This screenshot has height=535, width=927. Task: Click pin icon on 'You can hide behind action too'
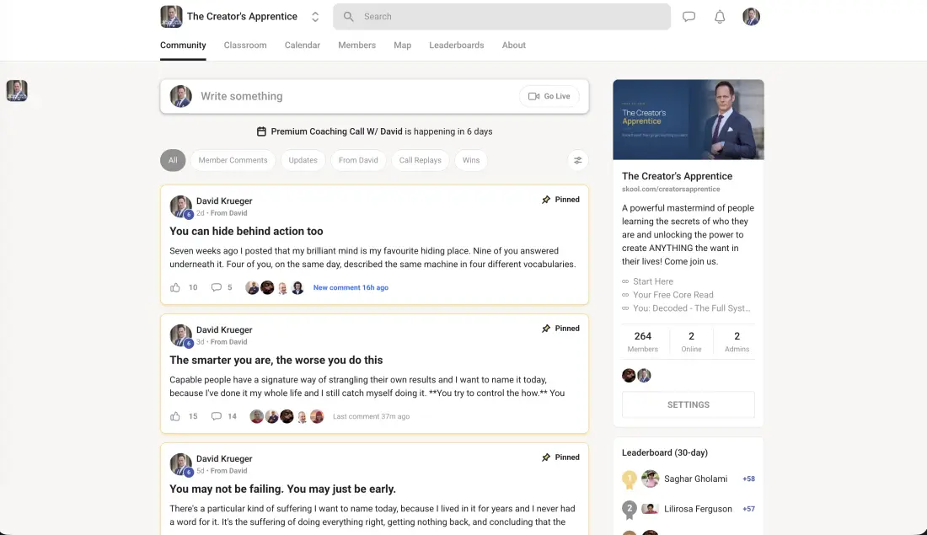coord(546,200)
